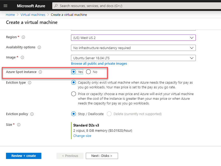
Task: Expand the Region dropdown
Action: (x=133, y=38)
